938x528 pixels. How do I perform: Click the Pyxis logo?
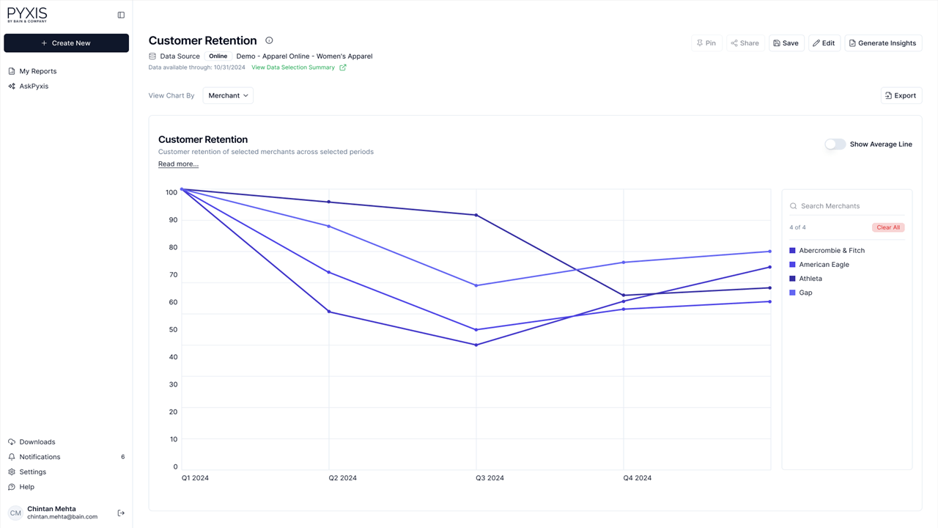click(x=27, y=15)
